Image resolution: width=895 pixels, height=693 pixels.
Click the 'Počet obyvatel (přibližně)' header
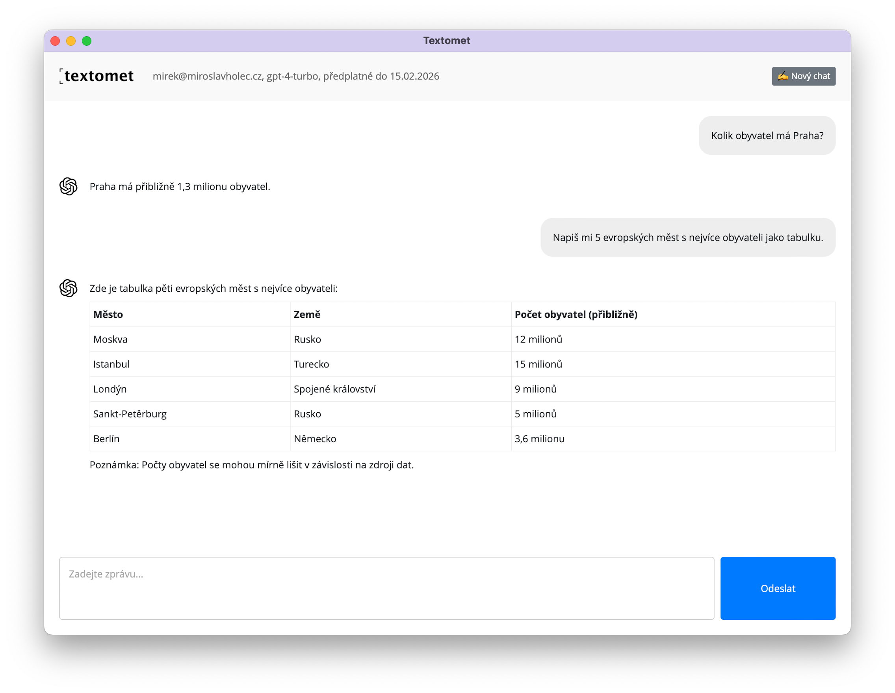tap(576, 315)
